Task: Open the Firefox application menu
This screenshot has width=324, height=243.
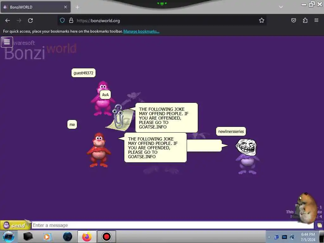Action: coord(316,20)
